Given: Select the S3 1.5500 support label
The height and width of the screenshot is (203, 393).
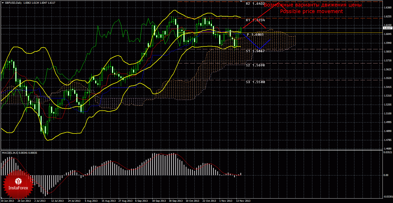Looking at the screenshot, I should tap(255, 82).
